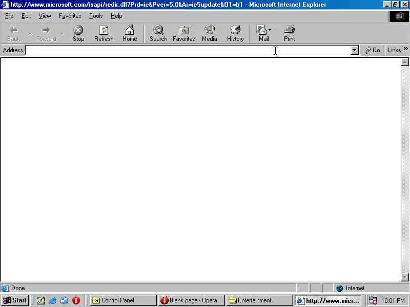Open the Favorites toolbar pane
This screenshot has width=410, height=307.
(184, 33)
